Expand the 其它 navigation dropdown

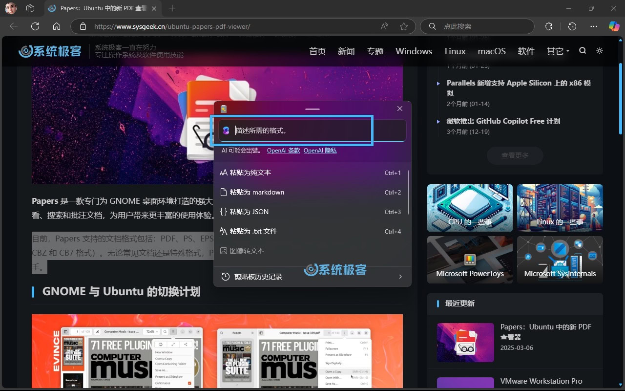coord(558,51)
